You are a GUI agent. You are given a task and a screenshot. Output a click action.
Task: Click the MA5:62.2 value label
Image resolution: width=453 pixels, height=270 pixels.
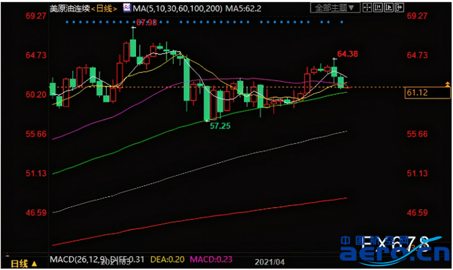[x=243, y=9]
